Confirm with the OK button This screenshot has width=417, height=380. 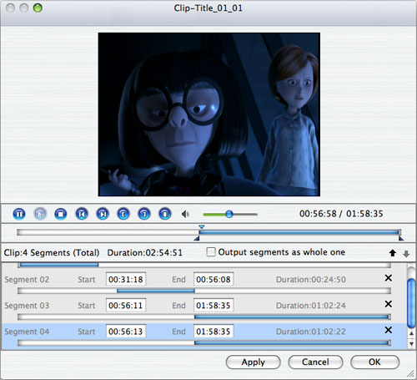click(x=374, y=362)
